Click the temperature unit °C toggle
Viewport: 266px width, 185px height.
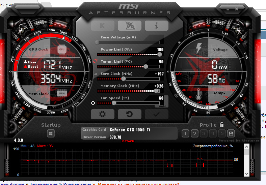click(x=222, y=81)
